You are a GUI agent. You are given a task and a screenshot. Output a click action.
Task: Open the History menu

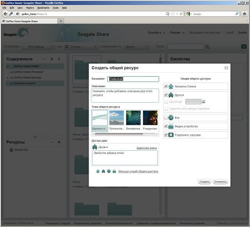click(30, 8)
